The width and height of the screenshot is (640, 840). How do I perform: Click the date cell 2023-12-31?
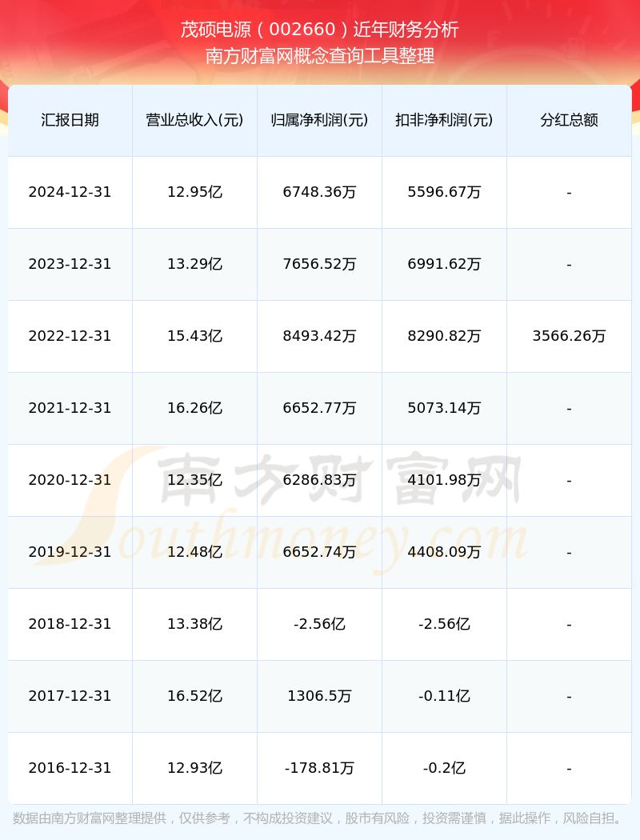70,264
